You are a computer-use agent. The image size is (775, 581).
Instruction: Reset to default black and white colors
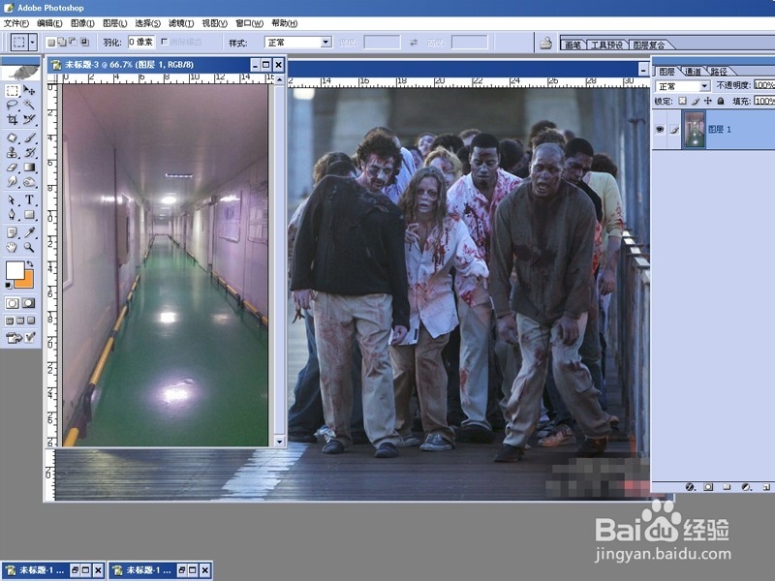(x=9, y=286)
